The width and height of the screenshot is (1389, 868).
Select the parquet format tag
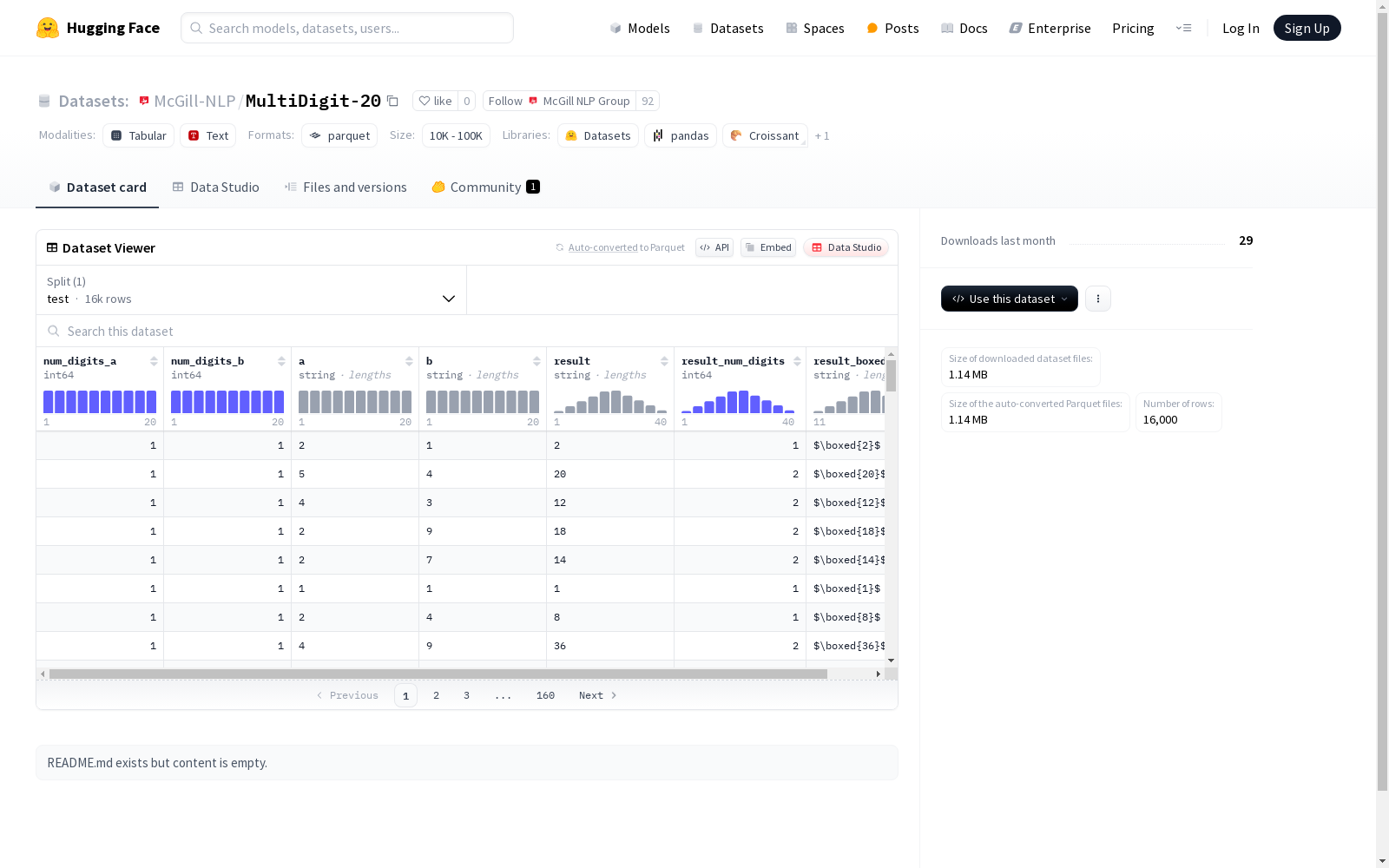[339, 135]
